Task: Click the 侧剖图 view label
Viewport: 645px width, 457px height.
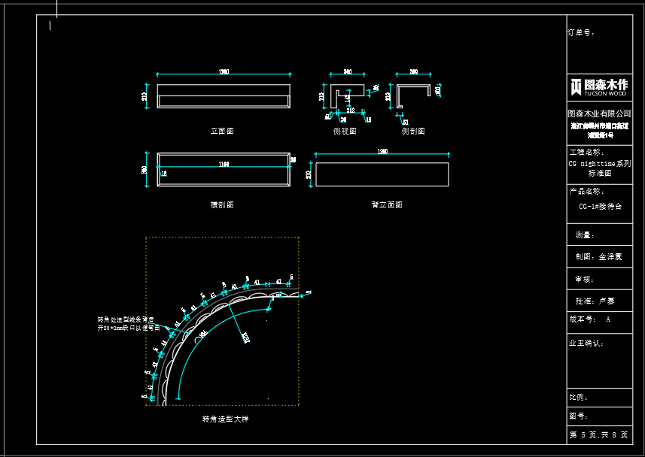Action: 413,131
